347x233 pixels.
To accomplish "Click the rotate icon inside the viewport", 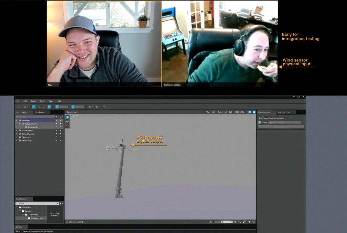I will [x=67, y=122].
